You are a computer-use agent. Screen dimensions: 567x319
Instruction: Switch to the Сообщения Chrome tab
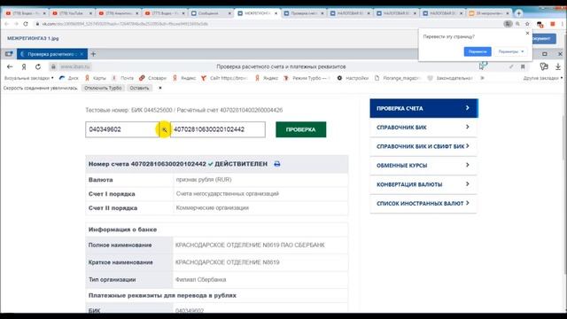211,13
